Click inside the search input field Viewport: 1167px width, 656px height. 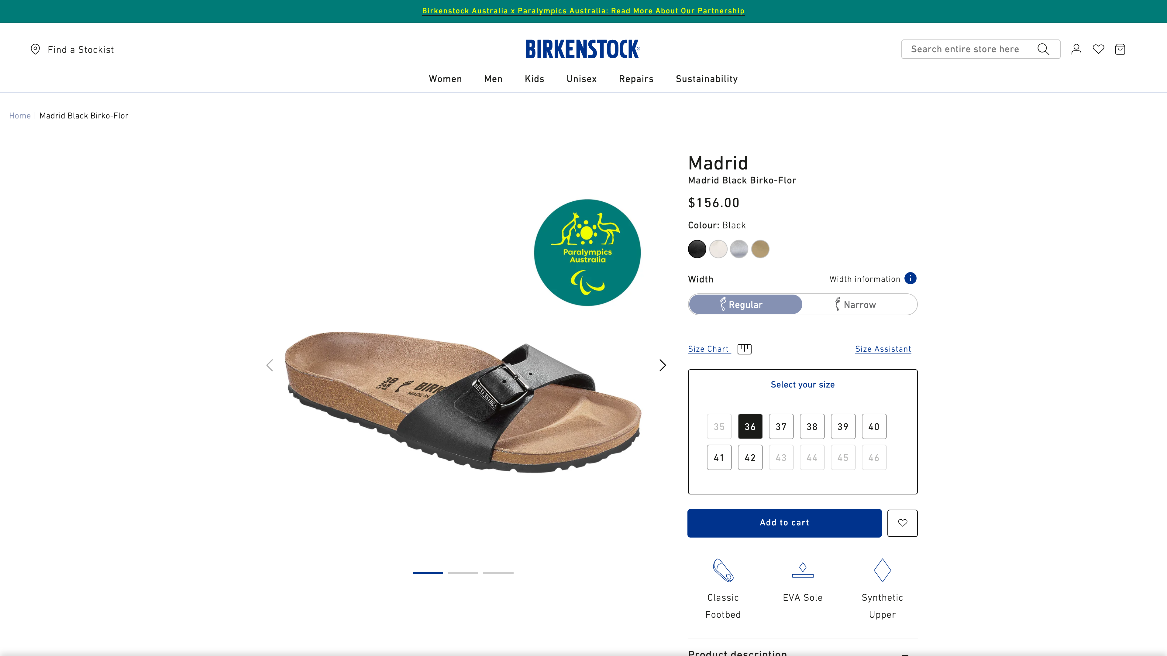click(965, 49)
